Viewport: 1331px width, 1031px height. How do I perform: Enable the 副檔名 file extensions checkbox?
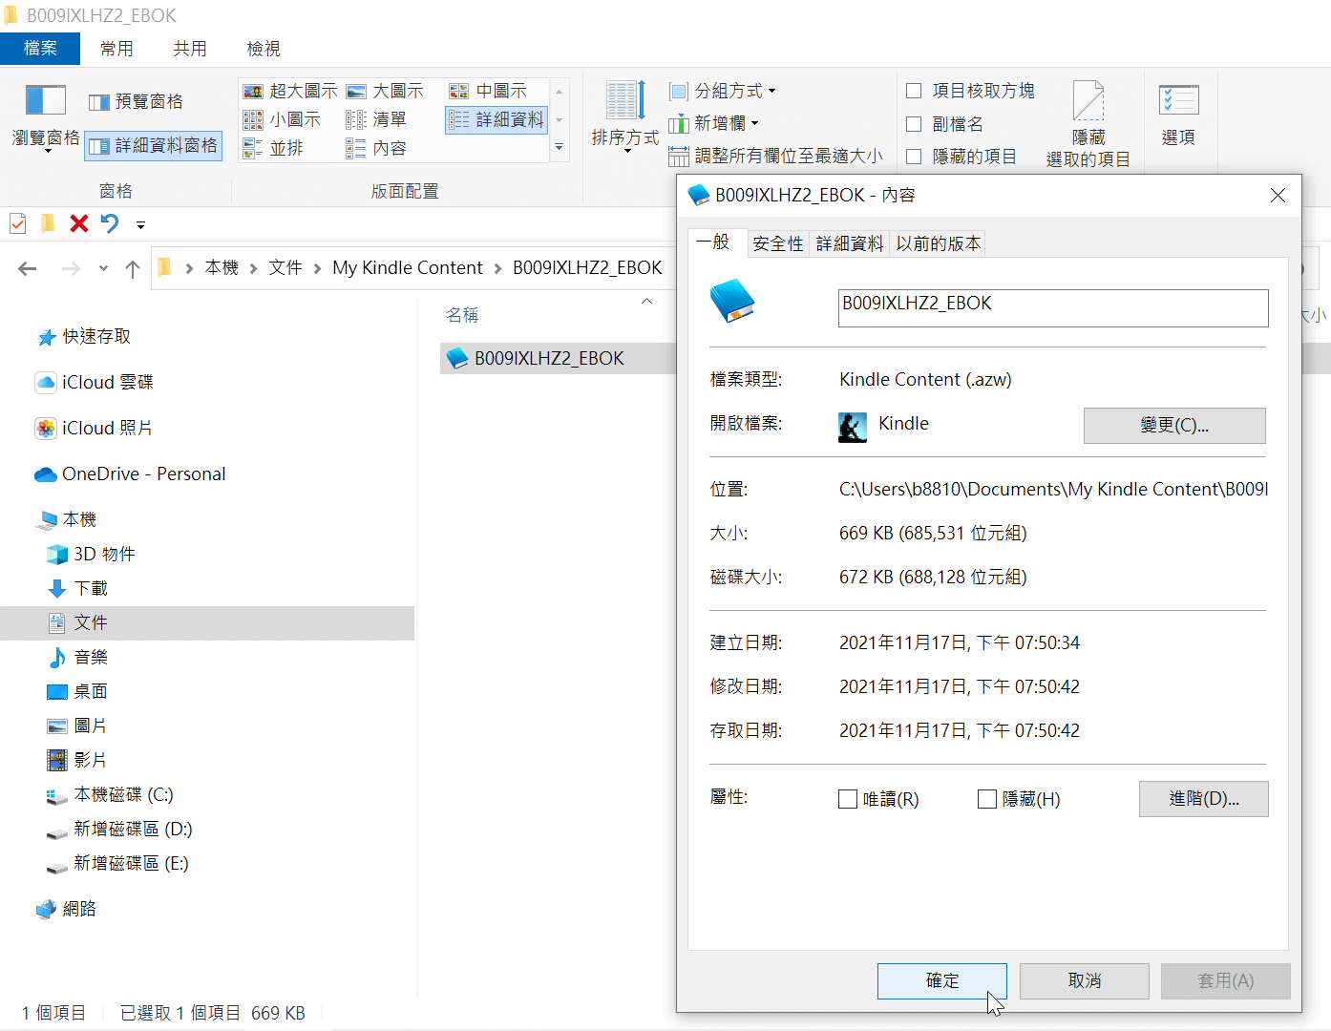point(914,124)
